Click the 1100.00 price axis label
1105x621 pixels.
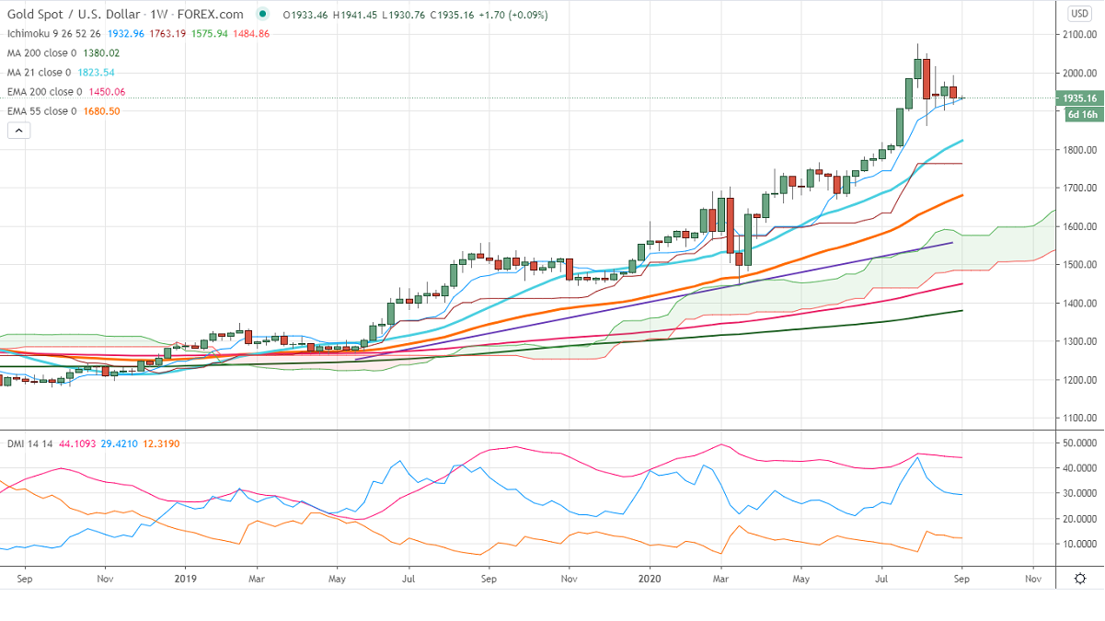pyautogui.click(x=1079, y=419)
